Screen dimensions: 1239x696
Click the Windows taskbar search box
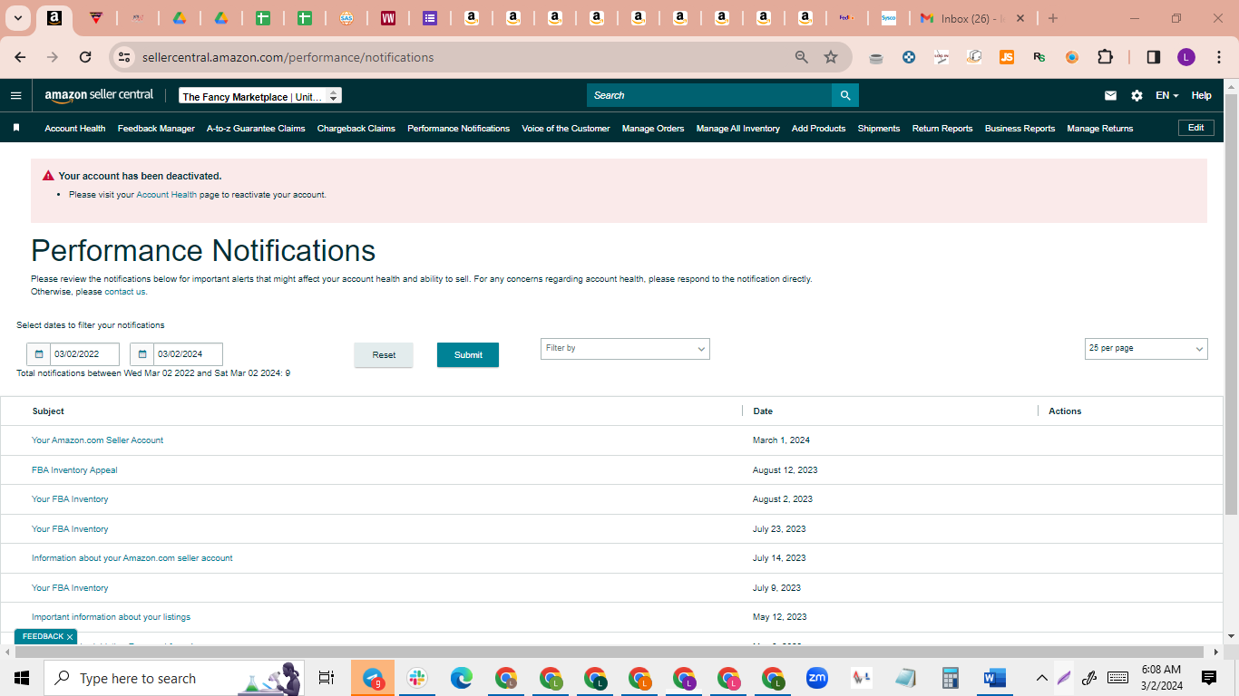(x=174, y=678)
